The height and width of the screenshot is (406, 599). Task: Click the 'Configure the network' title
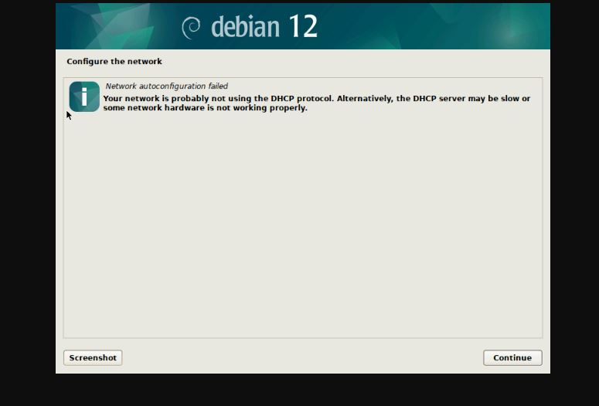coord(114,62)
